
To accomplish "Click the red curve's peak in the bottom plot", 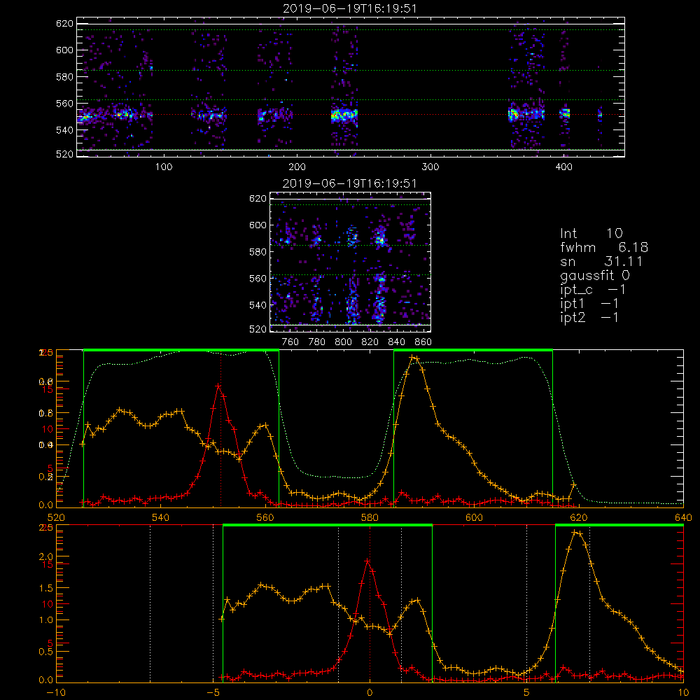I will coord(367,561).
